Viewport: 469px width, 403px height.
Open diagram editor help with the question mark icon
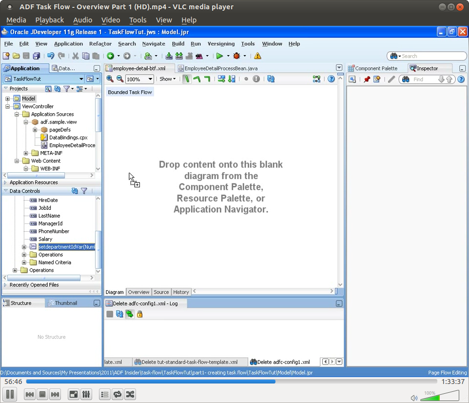[x=331, y=79]
